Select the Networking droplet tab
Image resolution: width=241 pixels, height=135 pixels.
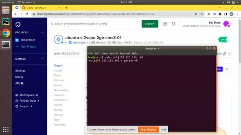pos(61,90)
